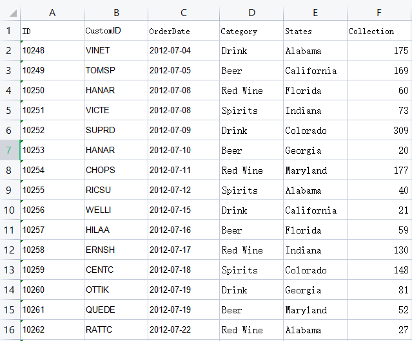
Task: Select the Maryland cell in row 8
Action: 315,170
